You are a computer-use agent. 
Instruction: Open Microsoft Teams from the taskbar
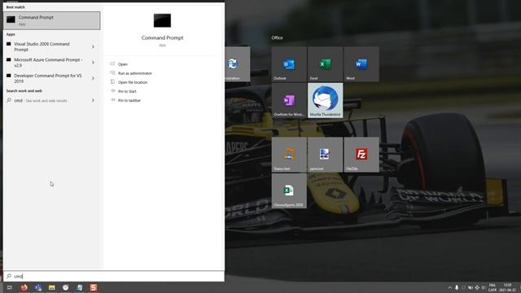(38, 287)
